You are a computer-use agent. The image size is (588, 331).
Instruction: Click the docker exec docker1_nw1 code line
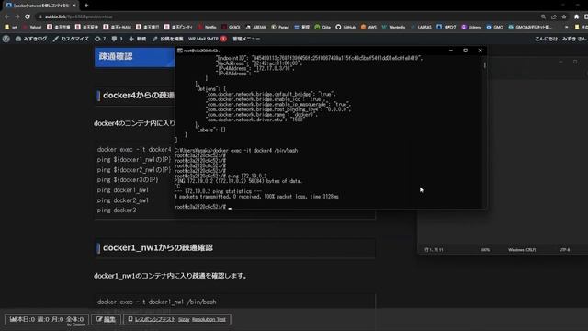point(157,302)
